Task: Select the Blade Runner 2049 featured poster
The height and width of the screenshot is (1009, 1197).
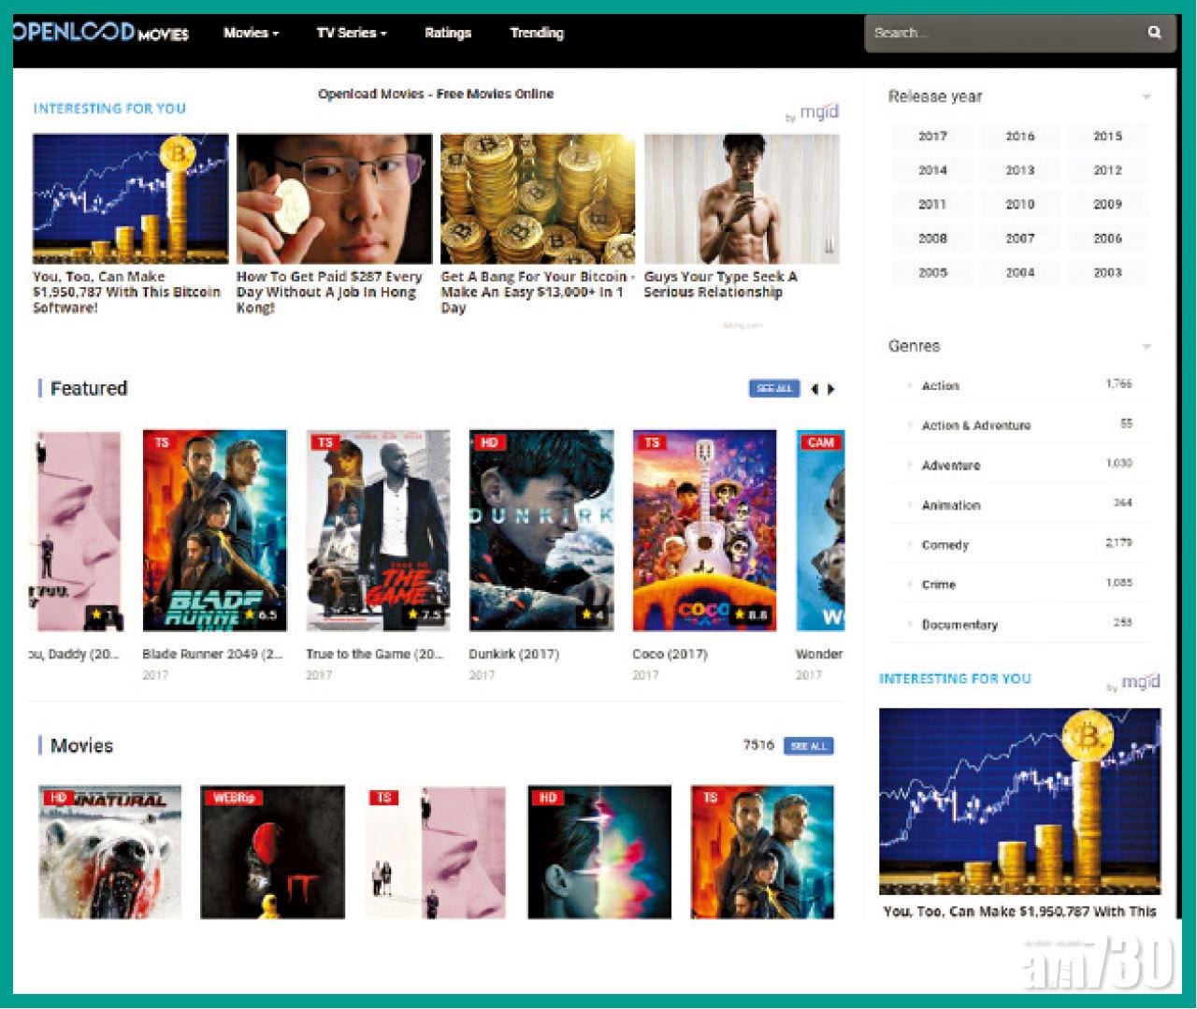Action: 214,530
